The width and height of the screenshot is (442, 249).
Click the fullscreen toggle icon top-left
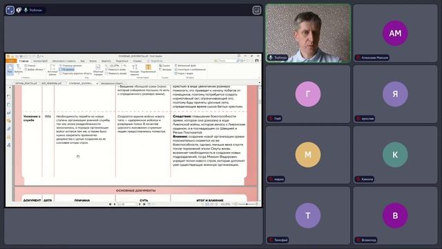pos(10,10)
